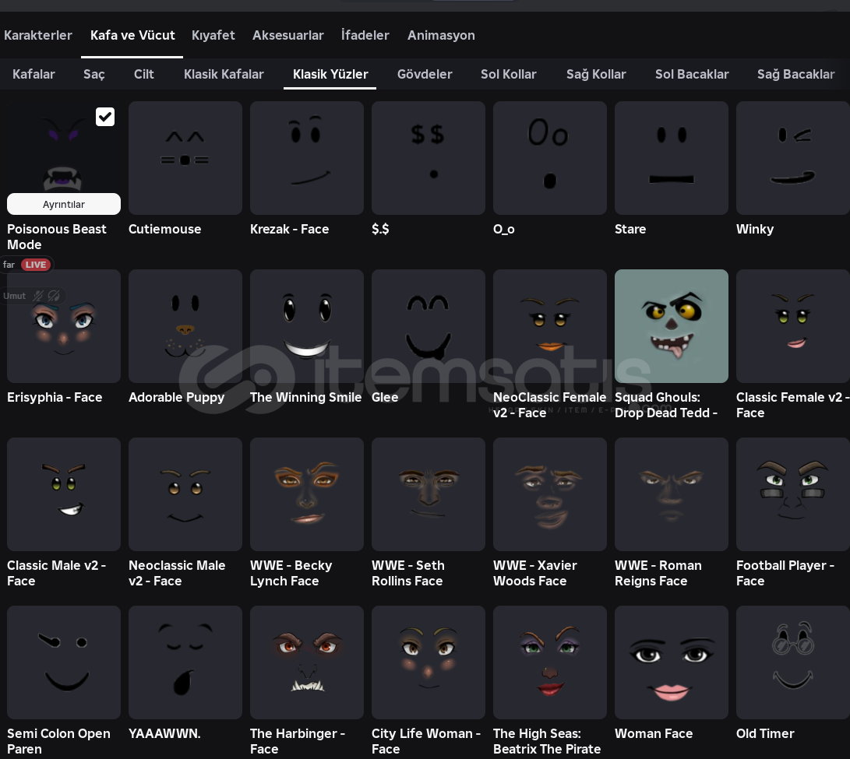Viewport: 850px width, 759px height.
Task: Select the Klasik Yüzler subcategory
Action: 330,74
